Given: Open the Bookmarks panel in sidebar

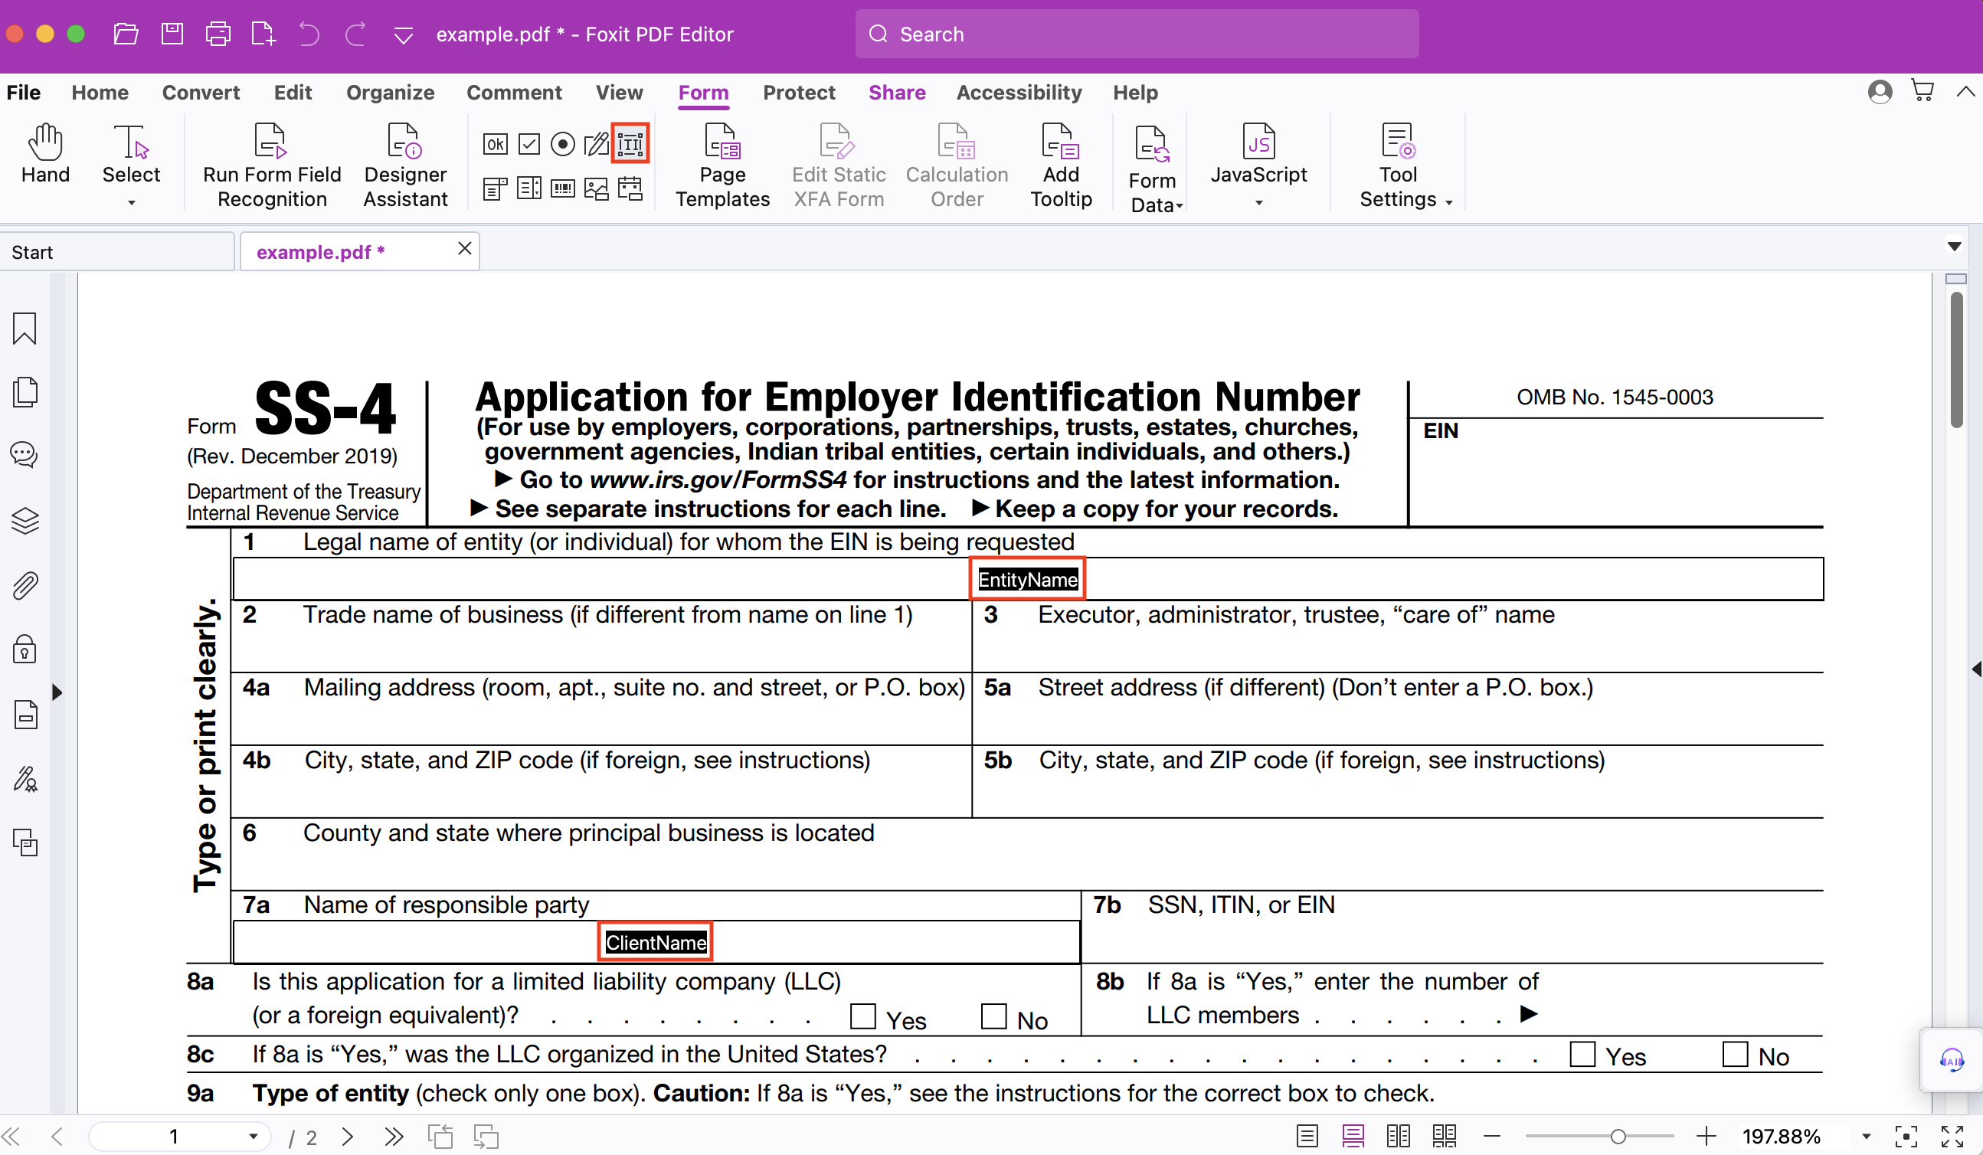Looking at the screenshot, I should 25,328.
